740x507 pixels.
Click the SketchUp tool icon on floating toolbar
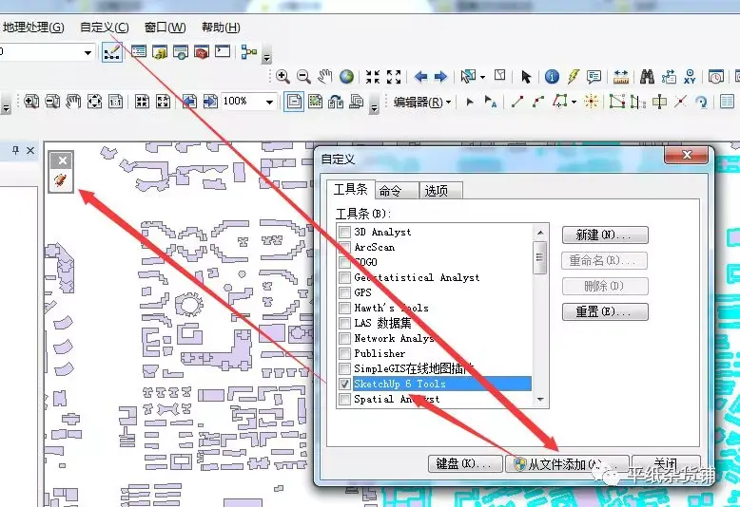61,180
